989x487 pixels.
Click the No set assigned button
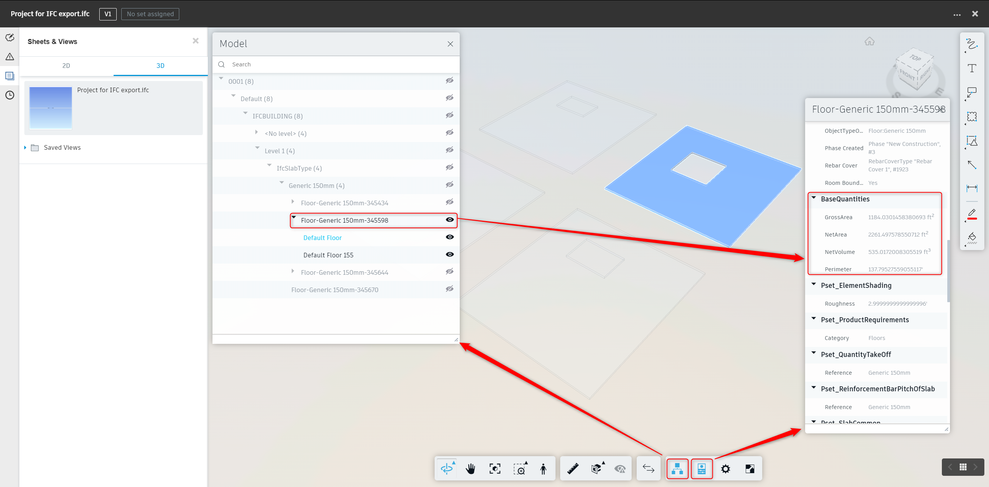point(150,14)
